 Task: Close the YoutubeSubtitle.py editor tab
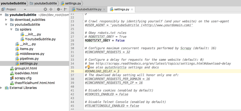coord(104,9)
